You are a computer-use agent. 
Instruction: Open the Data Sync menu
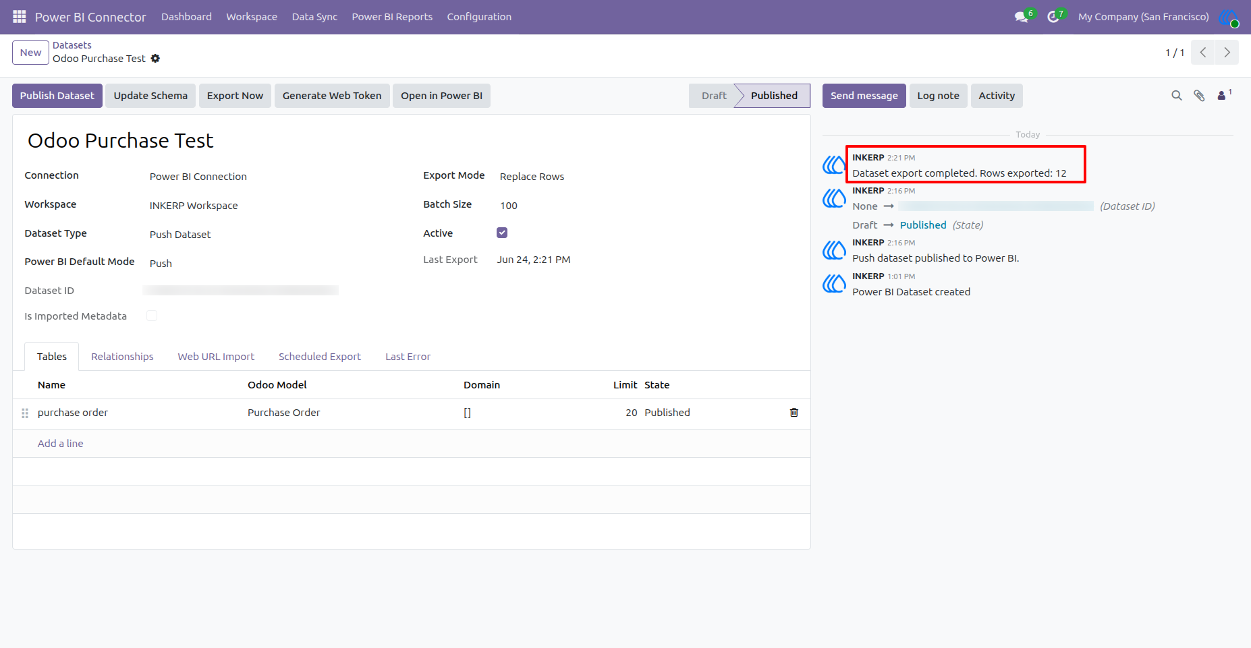point(314,17)
